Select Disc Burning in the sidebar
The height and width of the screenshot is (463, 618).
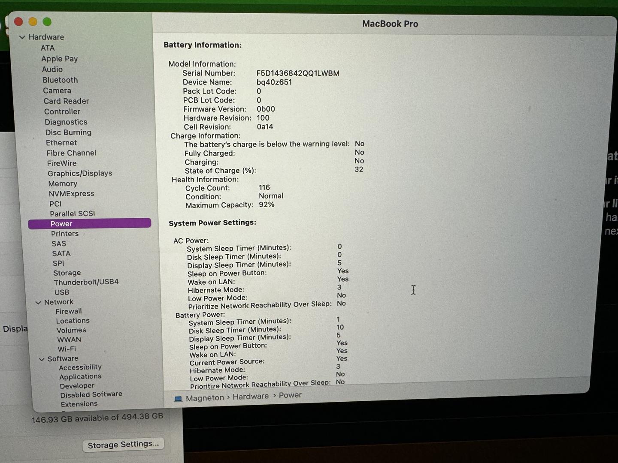(68, 132)
